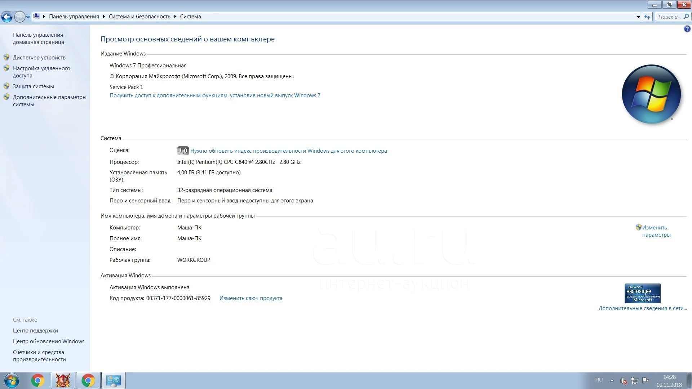This screenshot has width=692, height=389.
Task: Select the Service Pack 1 text
Action: coord(126,87)
